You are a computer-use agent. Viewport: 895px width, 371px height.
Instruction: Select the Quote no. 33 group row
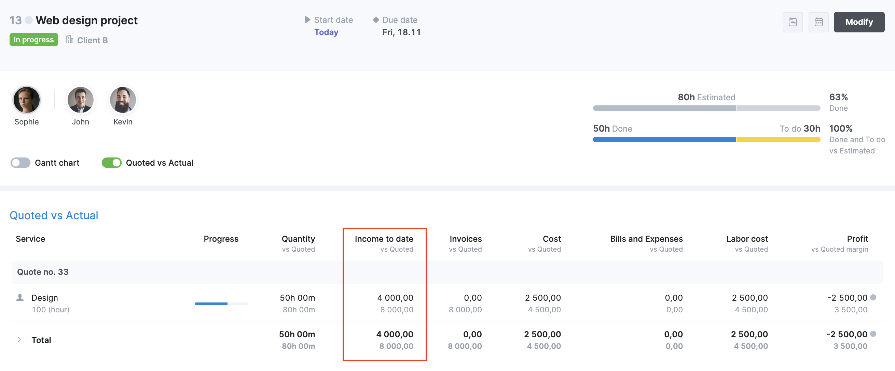point(447,272)
